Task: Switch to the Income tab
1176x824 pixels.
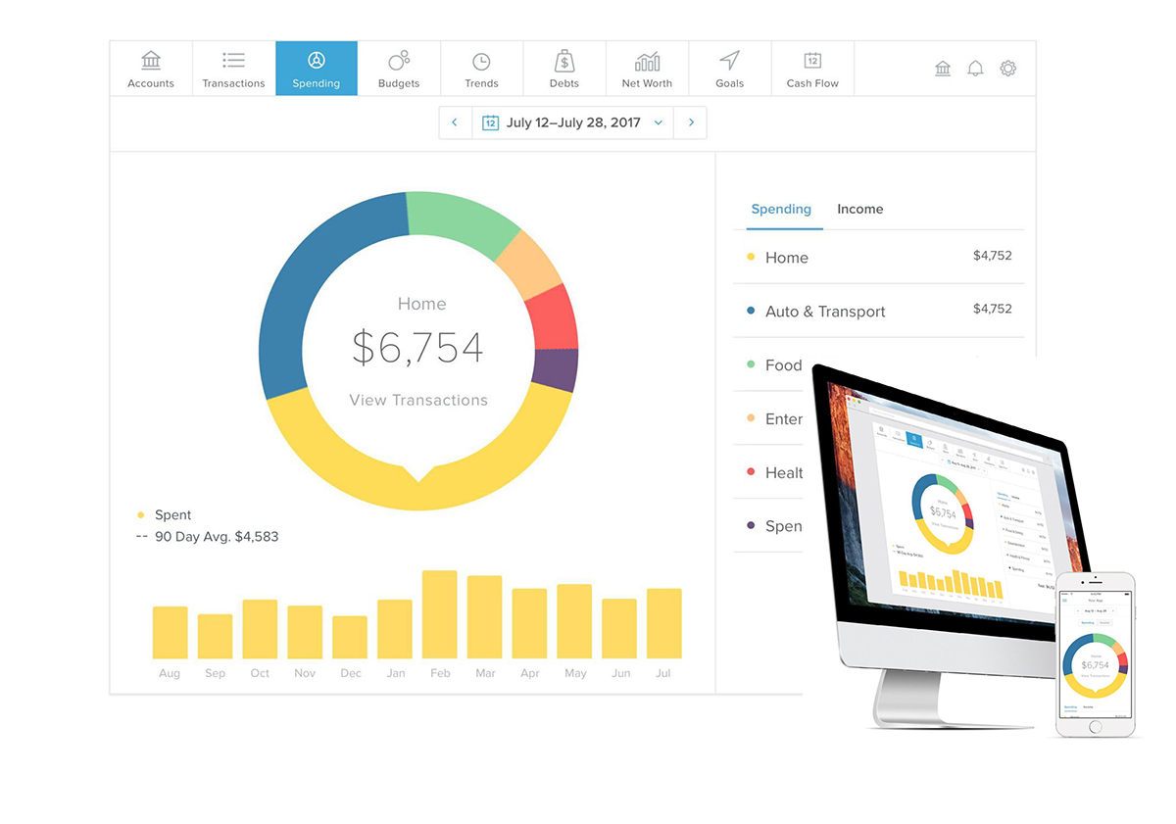Action: [860, 209]
